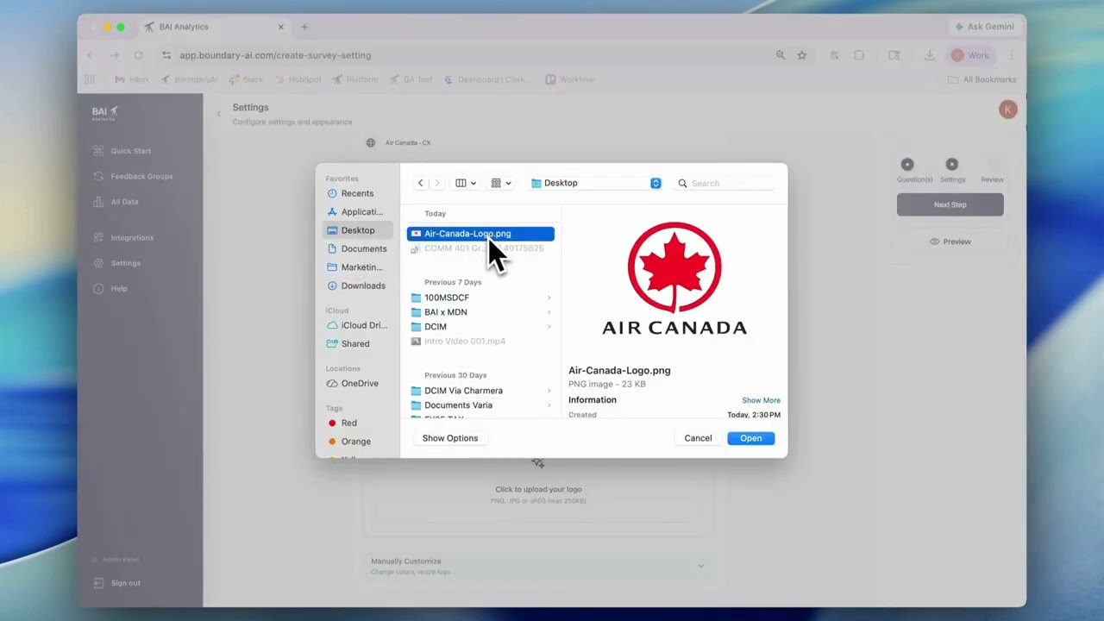
Task: Click the globe icon beside Air Canada - CX
Action: (371, 142)
